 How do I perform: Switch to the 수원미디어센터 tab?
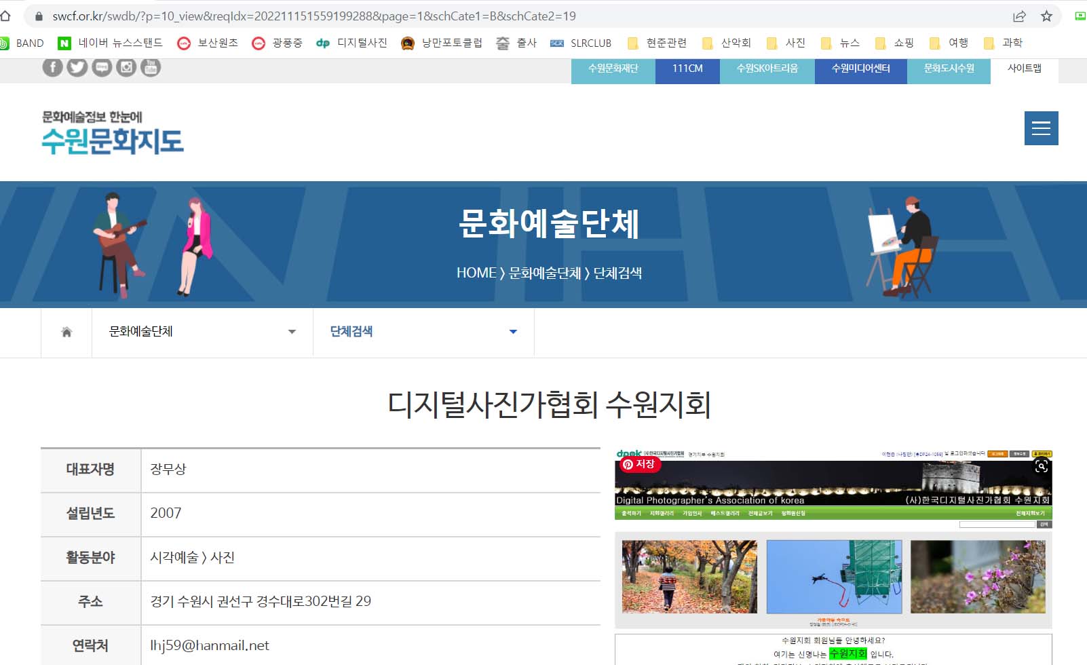coord(860,69)
